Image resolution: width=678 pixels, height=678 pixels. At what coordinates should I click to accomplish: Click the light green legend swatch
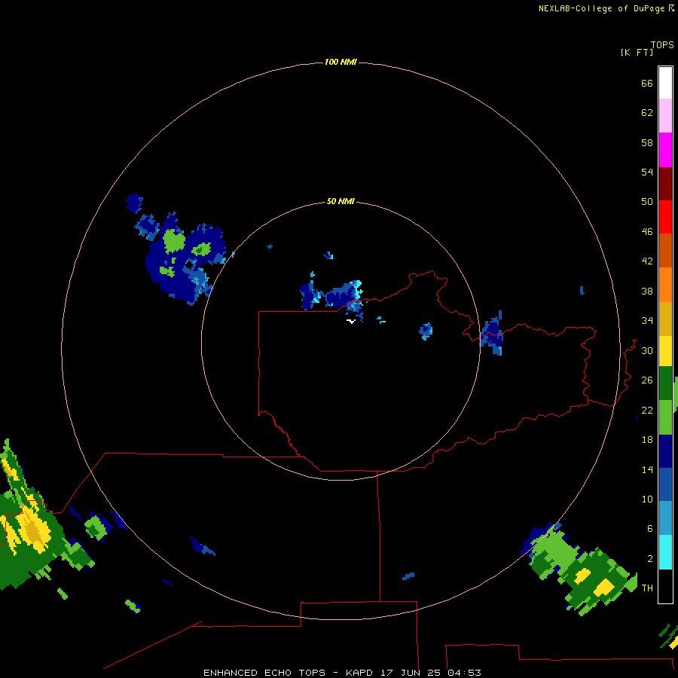point(665,417)
